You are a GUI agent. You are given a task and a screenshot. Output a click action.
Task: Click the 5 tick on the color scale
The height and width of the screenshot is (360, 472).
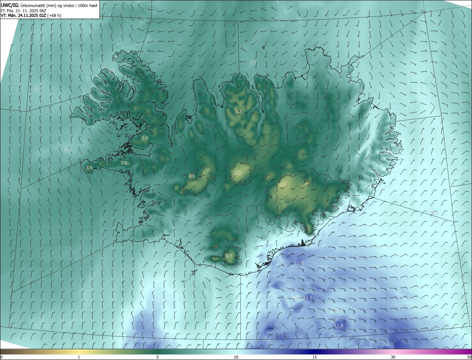pyautogui.click(x=157, y=357)
